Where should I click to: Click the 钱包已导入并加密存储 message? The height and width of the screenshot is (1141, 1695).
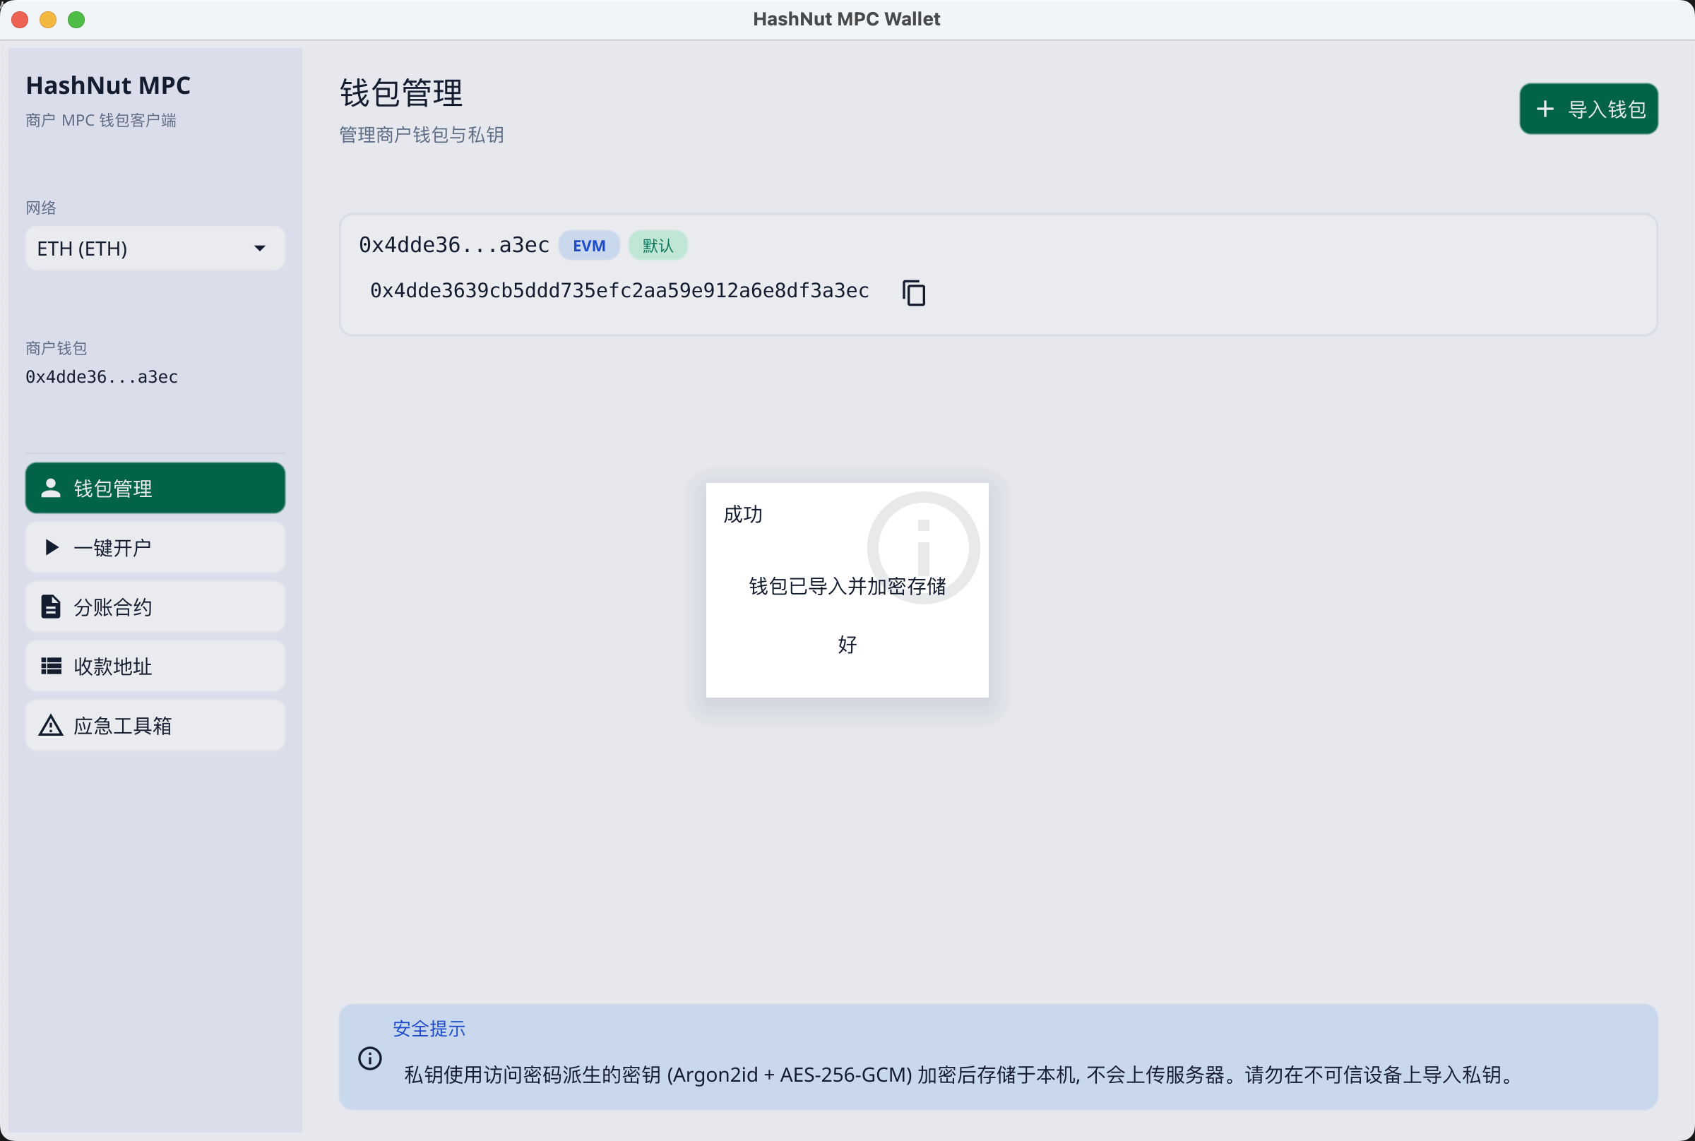(x=847, y=586)
